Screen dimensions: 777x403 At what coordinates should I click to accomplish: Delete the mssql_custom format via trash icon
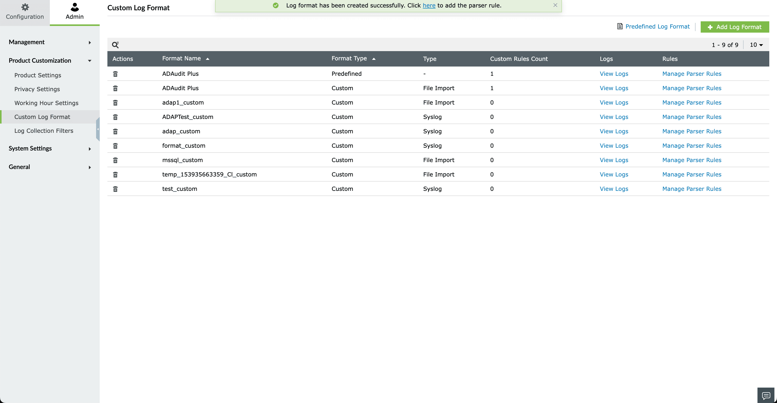coord(115,160)
